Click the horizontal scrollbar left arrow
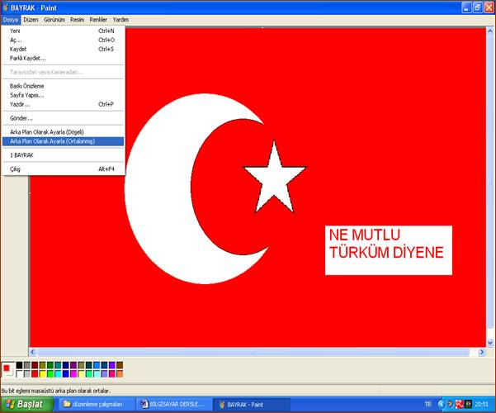The height and width of the screenshot is (413, 496). 33,352
